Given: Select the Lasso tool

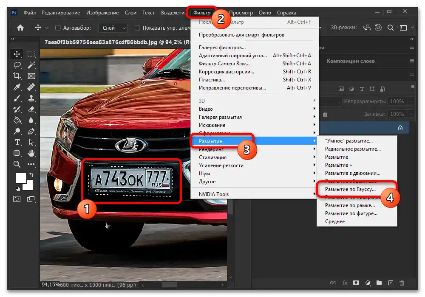Looking at the screenshot, I should point(17,65).
